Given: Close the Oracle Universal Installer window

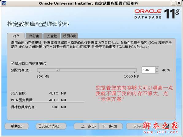Looking at the screenshot, I should coord(179,3).
